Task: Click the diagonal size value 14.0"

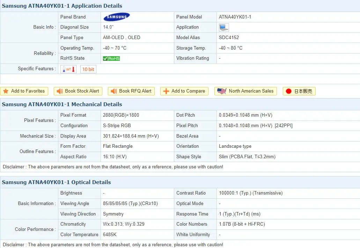Action: click(108, 27)
